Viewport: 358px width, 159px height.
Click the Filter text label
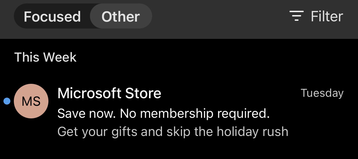pos(327,16)
